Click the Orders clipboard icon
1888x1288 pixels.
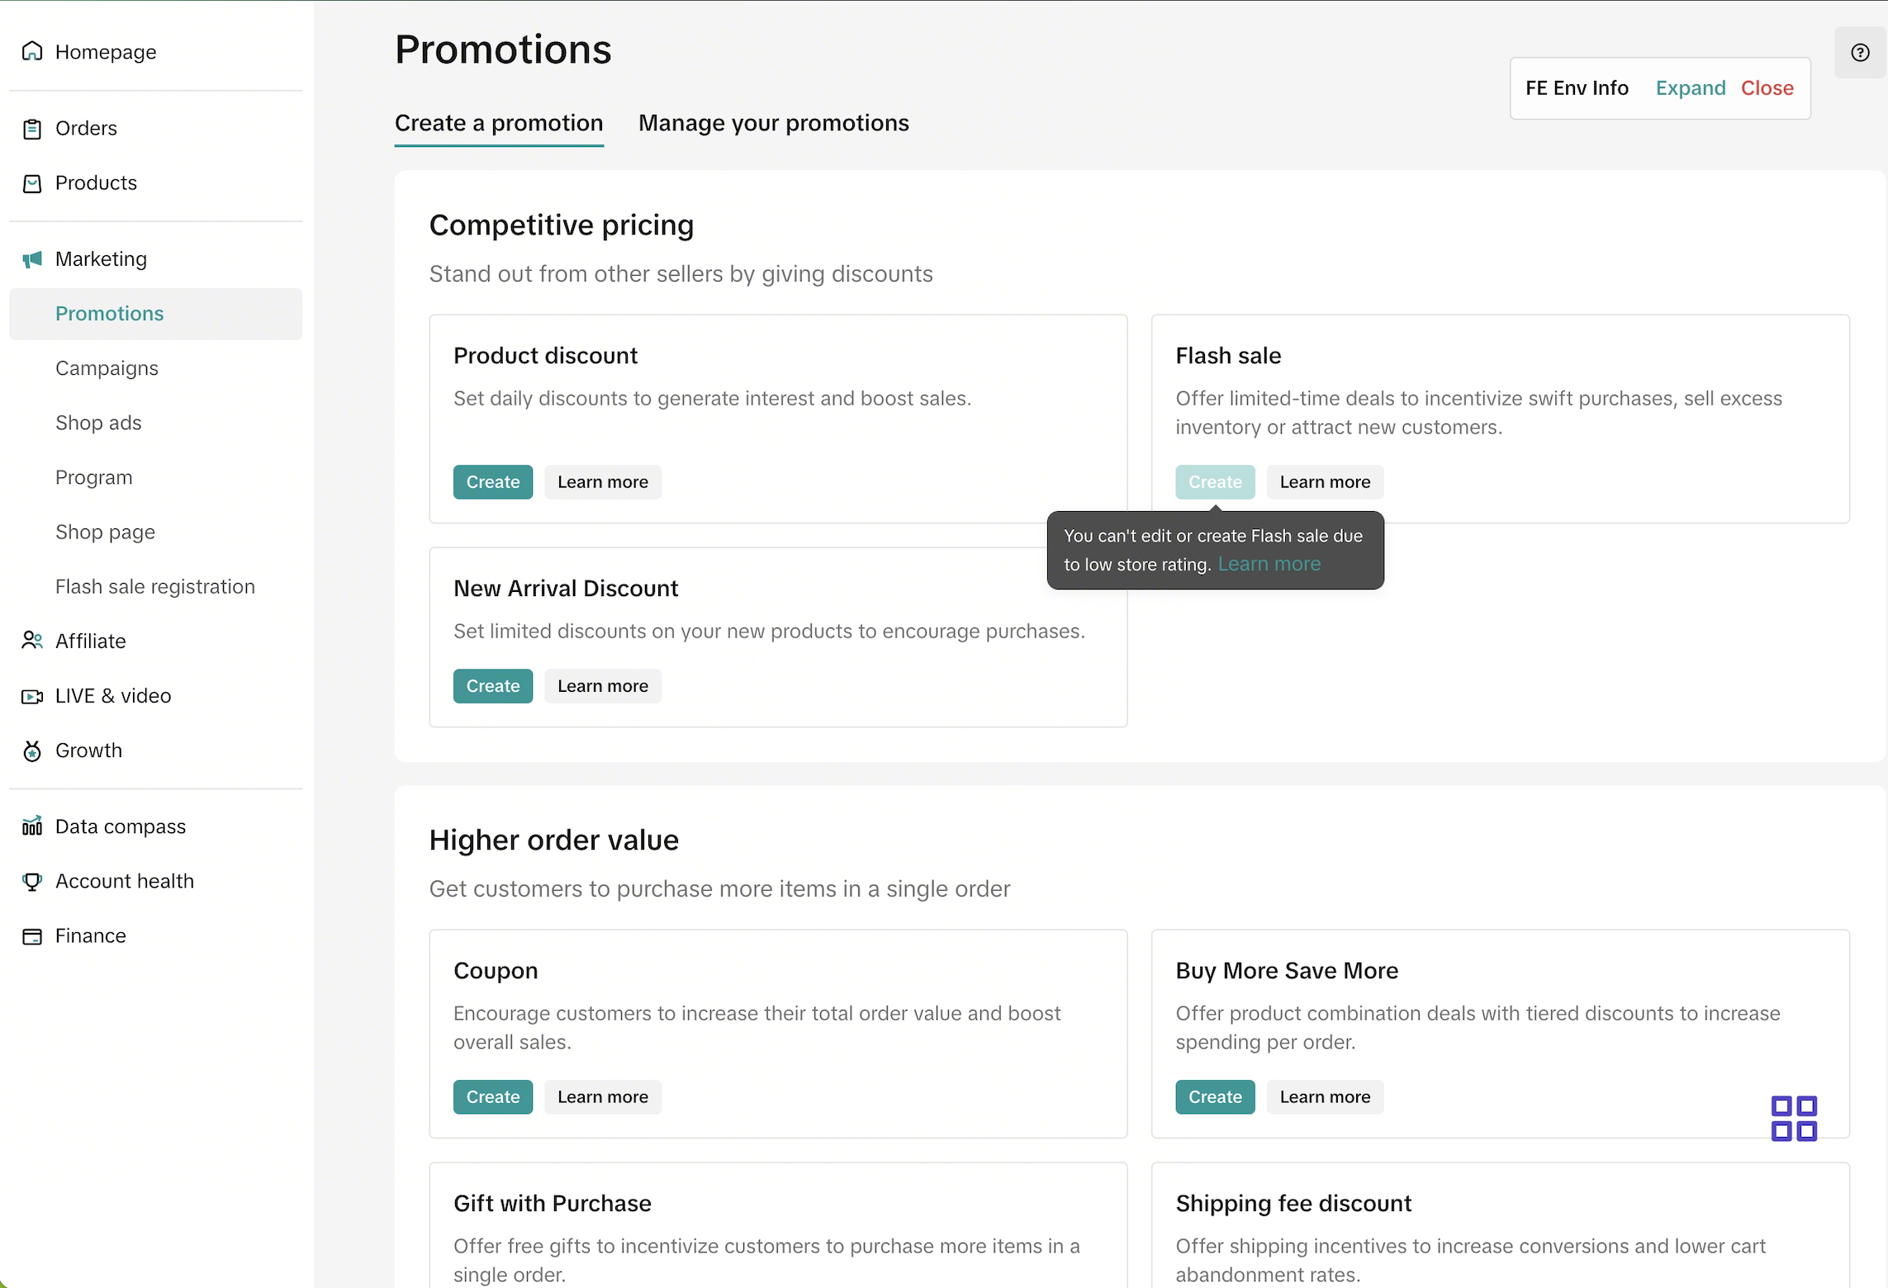coord(32,129)
